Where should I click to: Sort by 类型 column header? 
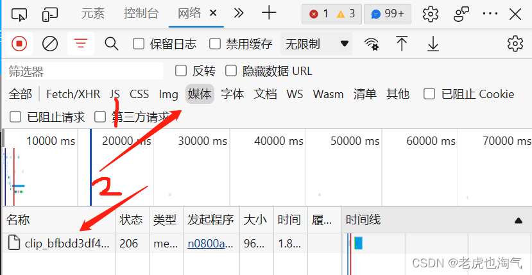[x=166, y=220]
